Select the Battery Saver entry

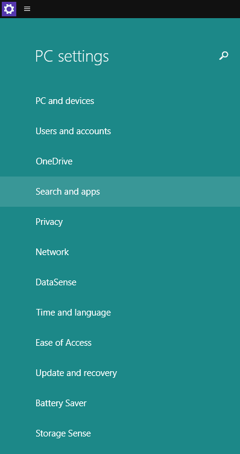[120, 403]
